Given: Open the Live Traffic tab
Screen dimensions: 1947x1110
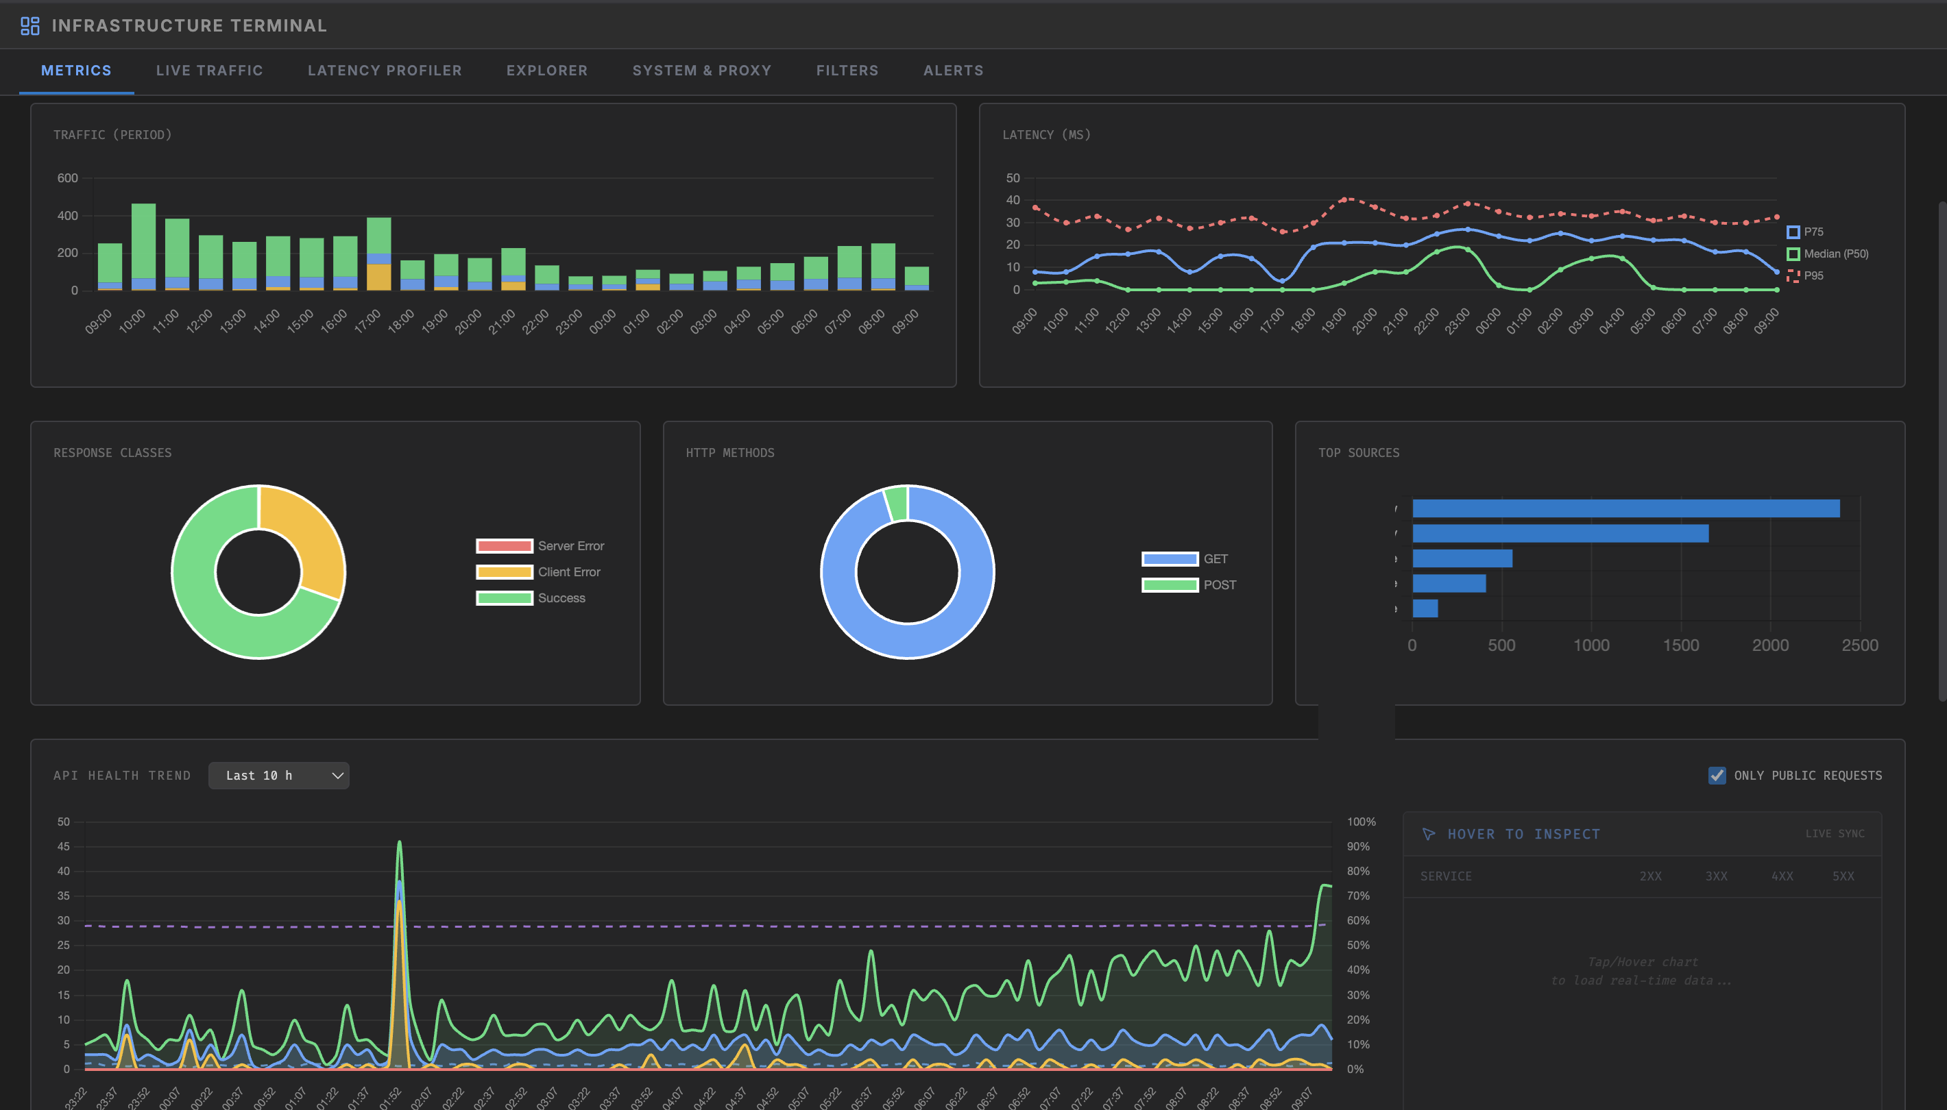Looking at the screenshot, I should pos(210,70).
